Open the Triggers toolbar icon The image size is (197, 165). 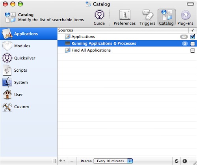click(147, 17)
